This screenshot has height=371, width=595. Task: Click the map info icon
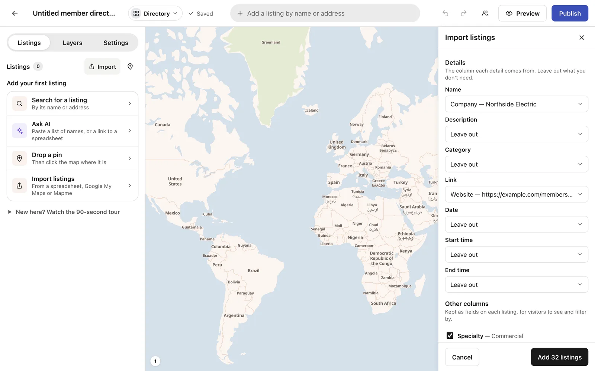[155, 361]
